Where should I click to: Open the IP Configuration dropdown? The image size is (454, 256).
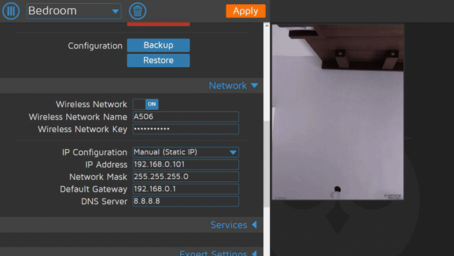(186, 152)
